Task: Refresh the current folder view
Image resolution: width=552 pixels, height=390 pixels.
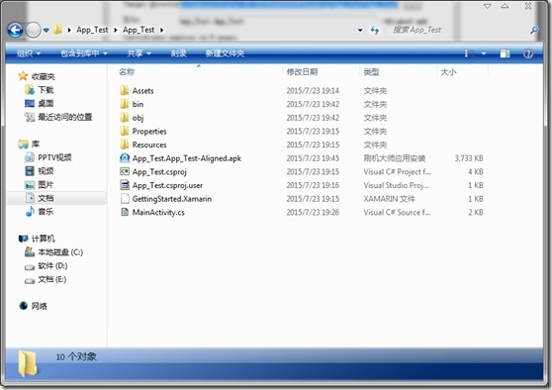Action: [375, 31]
